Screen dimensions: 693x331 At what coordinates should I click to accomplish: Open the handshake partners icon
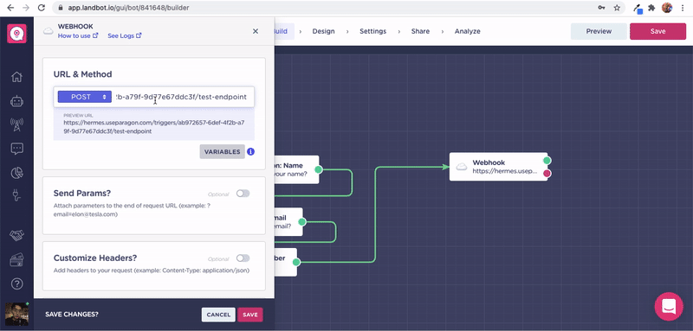(x=16, y=235)
